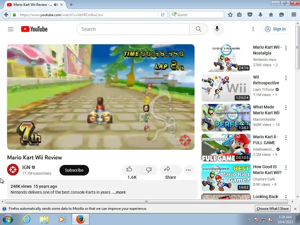Open the Charlie's Café channel link
This screenshot has height=225, width=300.
click(x=264, y=179)
